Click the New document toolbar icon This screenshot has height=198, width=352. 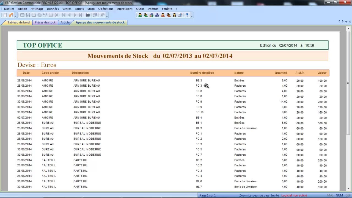coord(5,15)
